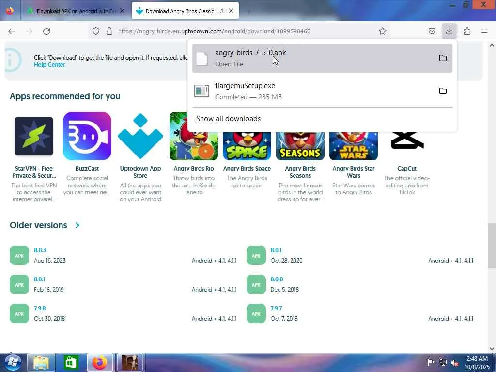Close the Download Angry Birds Classic tab
Image resolution: width=496 pixels, height=372 pixels.
pyautogui.click(x=231, y=11)
